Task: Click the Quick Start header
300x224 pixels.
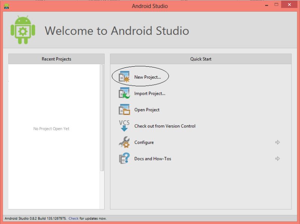Action: coord(201,59)
